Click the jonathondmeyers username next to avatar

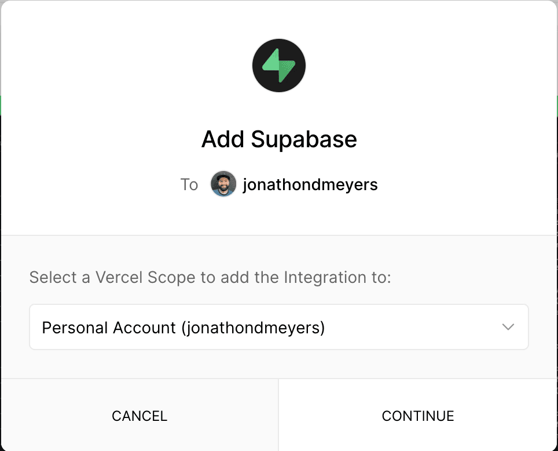pos(310,185)
